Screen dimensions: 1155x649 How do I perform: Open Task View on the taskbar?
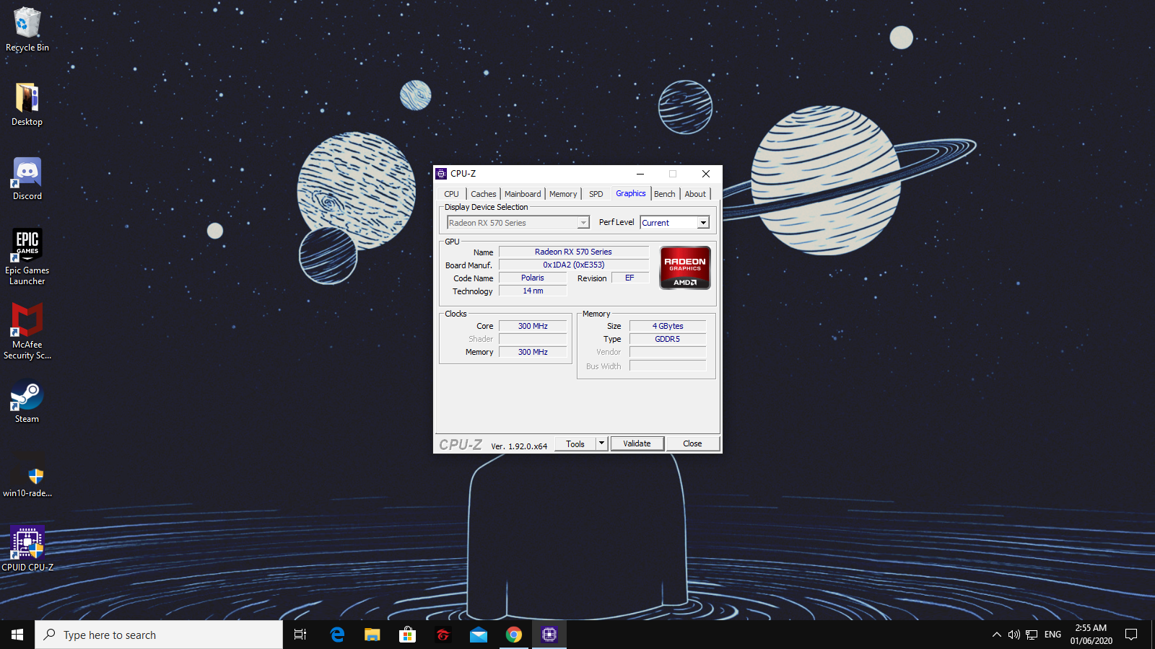(x=300, y=635)
